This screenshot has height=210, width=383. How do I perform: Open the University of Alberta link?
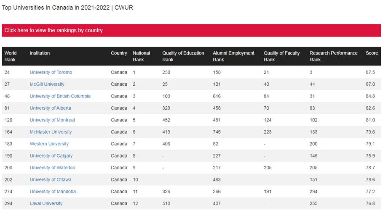(x=50, y=108)
